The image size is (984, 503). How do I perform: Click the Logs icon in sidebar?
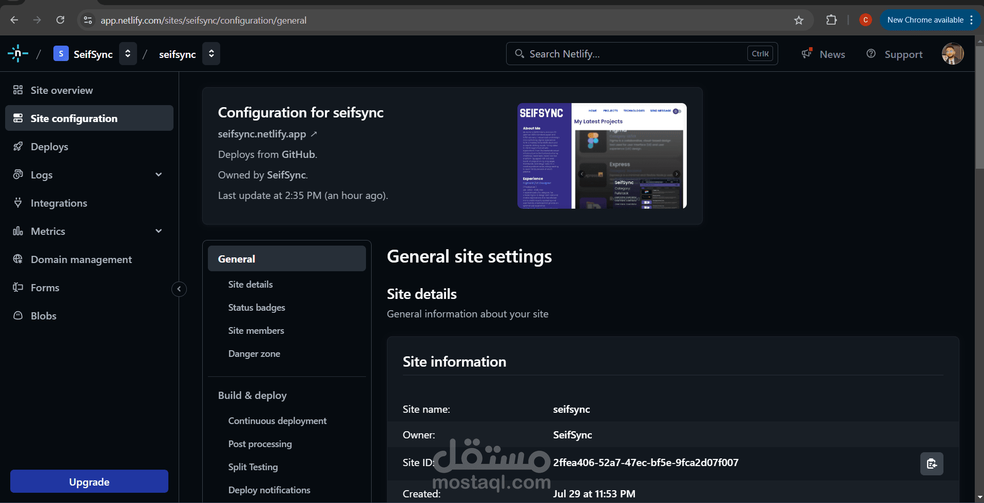click(18, 174)
